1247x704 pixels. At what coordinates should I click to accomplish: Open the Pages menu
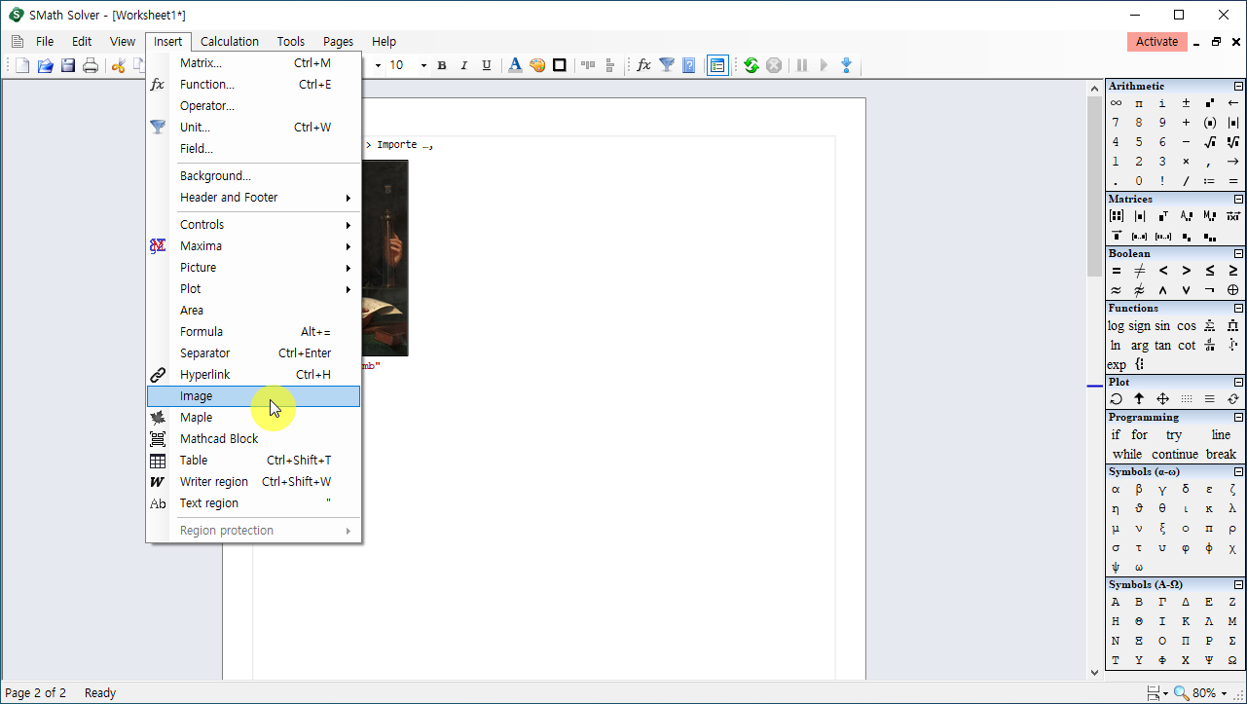[x=338, y=41]
